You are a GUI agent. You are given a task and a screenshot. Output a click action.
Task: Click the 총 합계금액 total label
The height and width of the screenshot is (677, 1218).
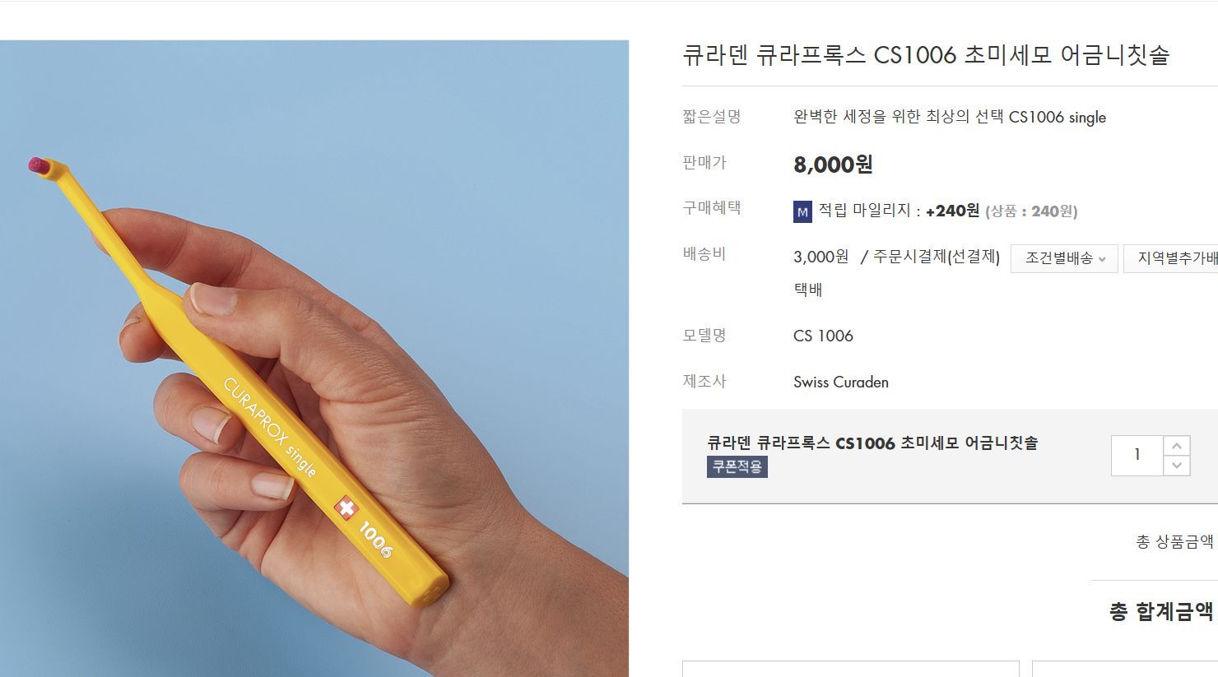coord(1161,611)
